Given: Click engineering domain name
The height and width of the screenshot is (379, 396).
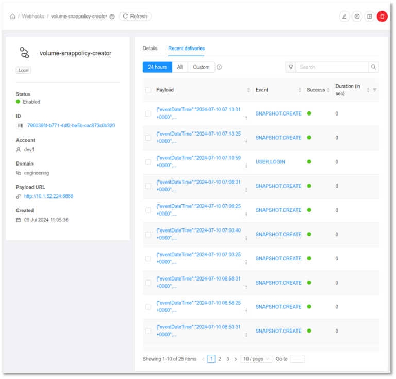Looking at the screenshot, I should coord(37,173).
